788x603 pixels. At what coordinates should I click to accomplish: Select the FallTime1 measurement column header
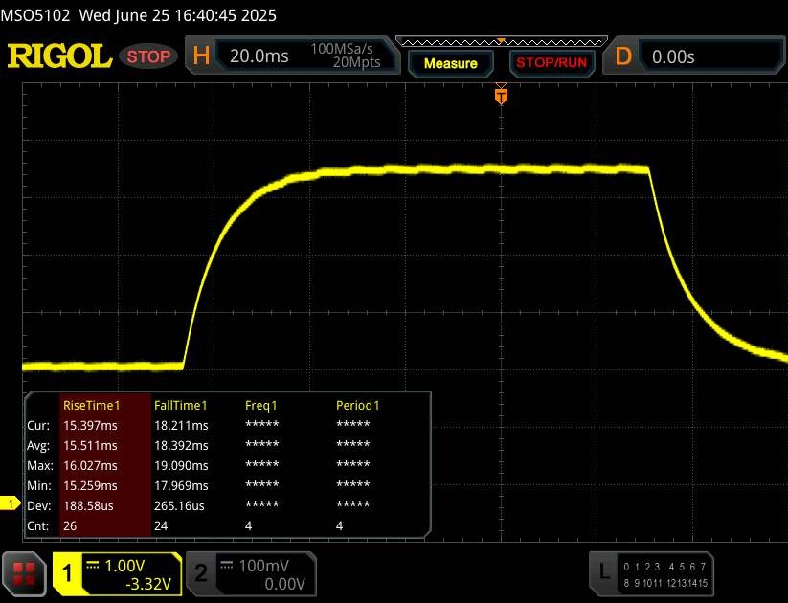tap(180, 405)
